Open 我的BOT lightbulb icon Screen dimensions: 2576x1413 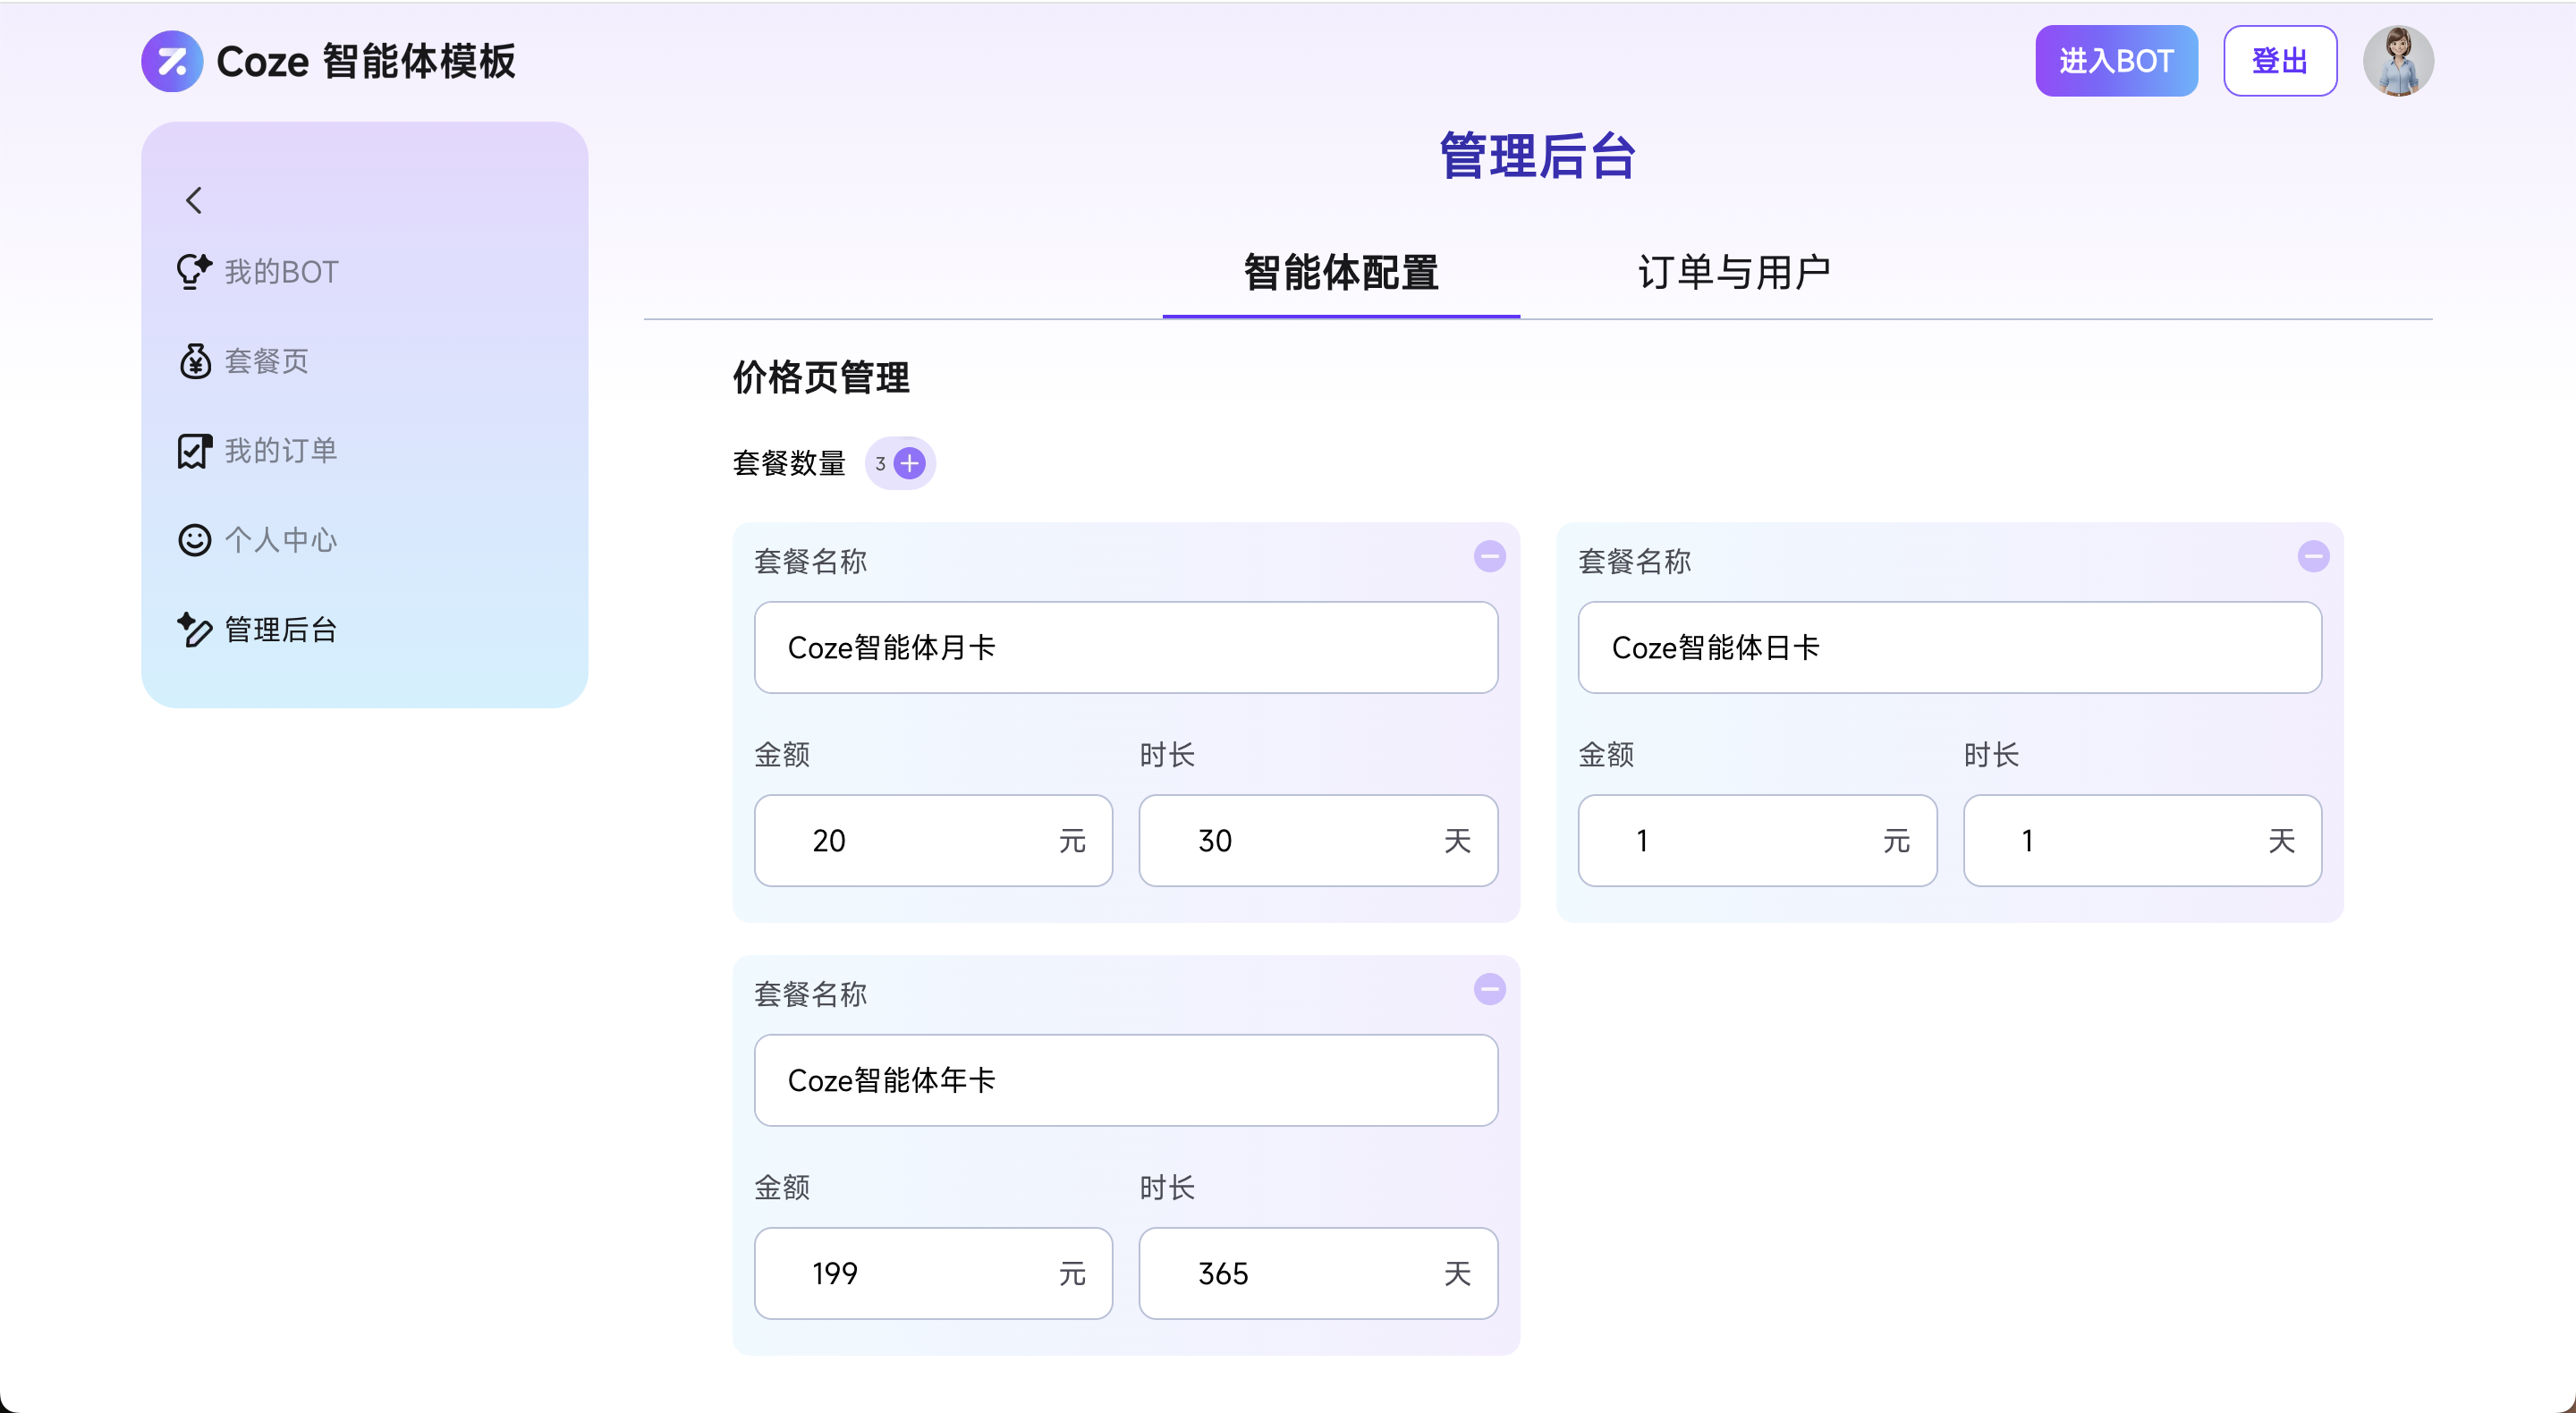pyautogui.click(x=194, y=271)
